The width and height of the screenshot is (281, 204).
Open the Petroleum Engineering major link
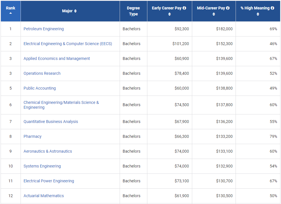(44, 29)
